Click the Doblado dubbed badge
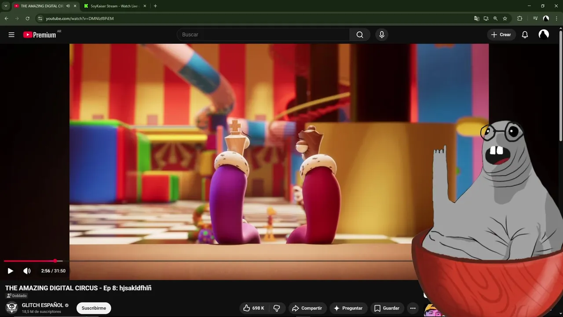 point(17,295)
